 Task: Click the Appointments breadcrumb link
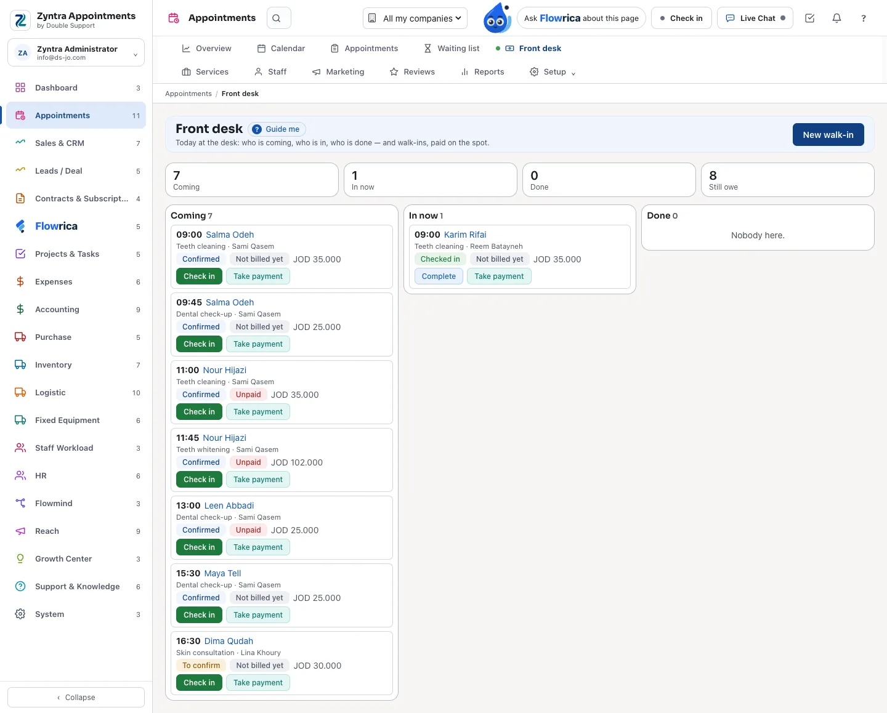(x=188, y=94)
